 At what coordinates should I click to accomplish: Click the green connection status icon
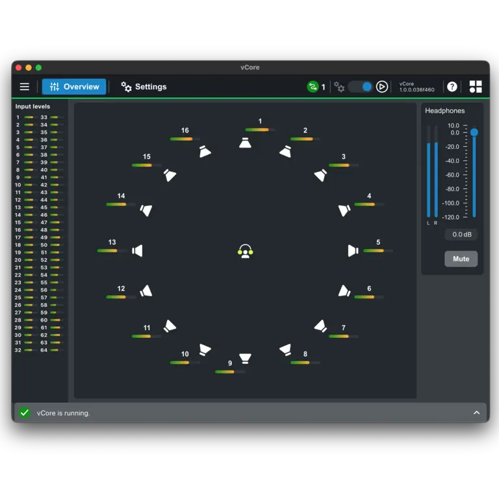tap(313, 86)
